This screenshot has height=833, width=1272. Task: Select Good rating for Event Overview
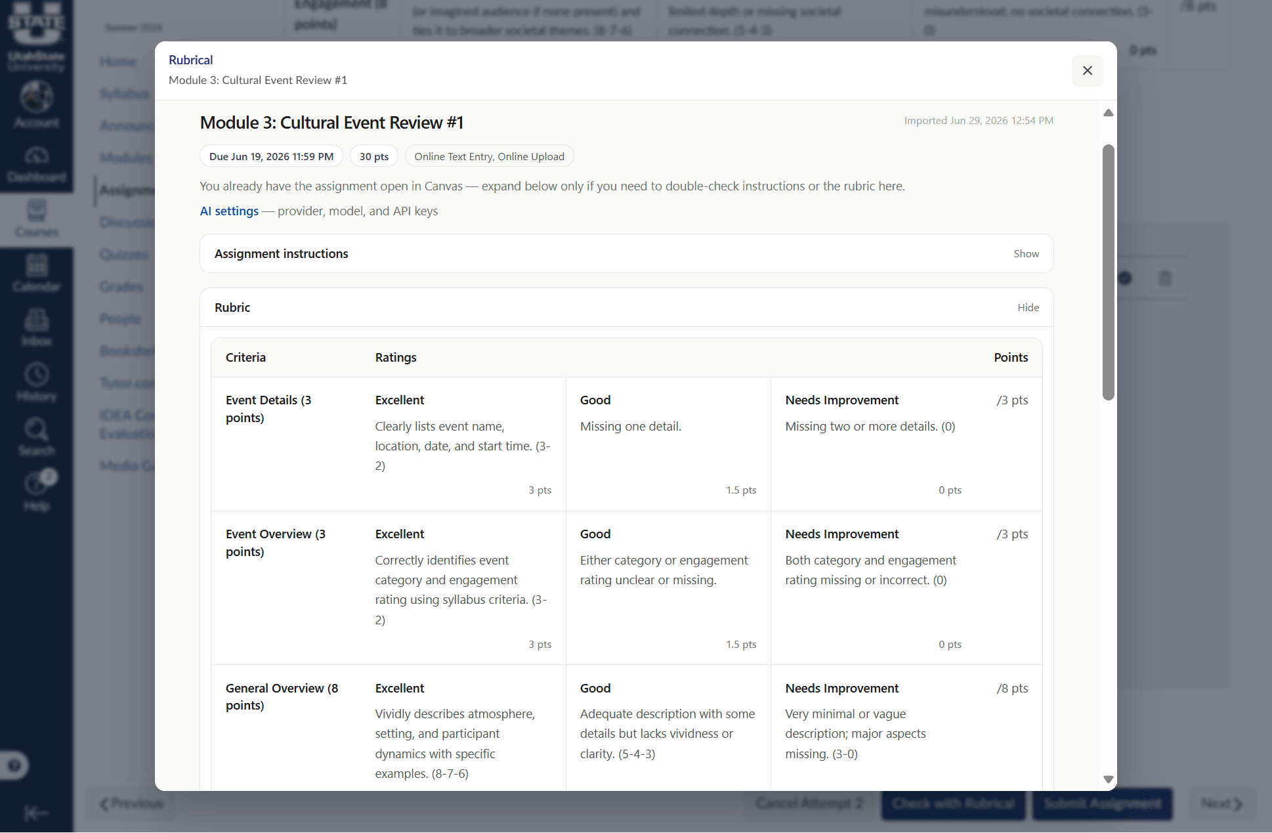click(668, 588)
